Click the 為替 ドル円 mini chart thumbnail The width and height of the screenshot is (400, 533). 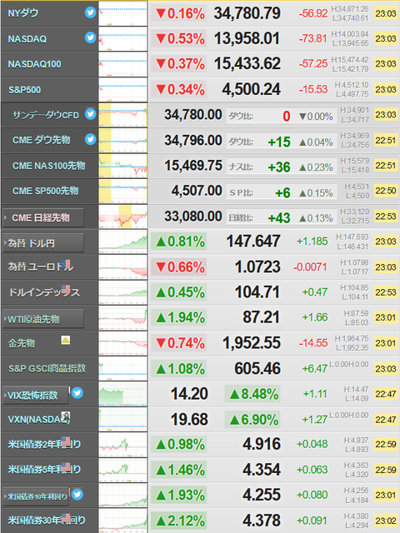click(123, 242)
